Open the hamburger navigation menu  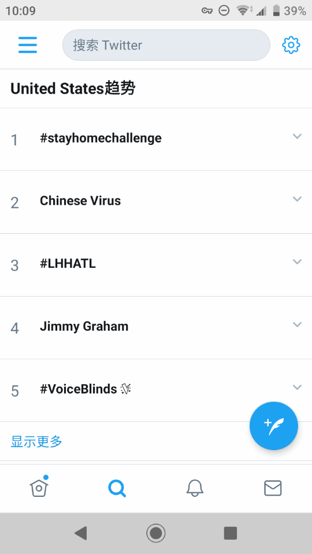click(x=28, y=45)
